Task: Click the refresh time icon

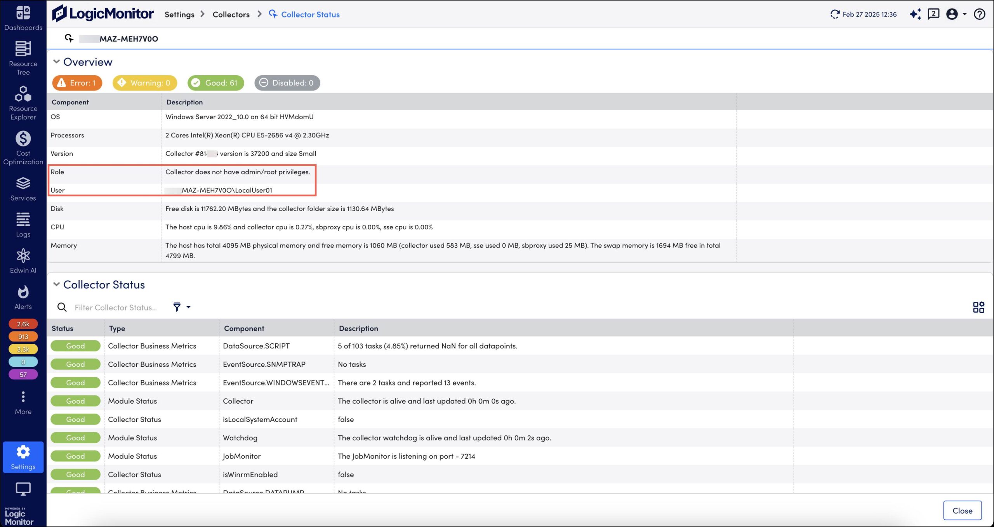Action: tap(834, 14)
